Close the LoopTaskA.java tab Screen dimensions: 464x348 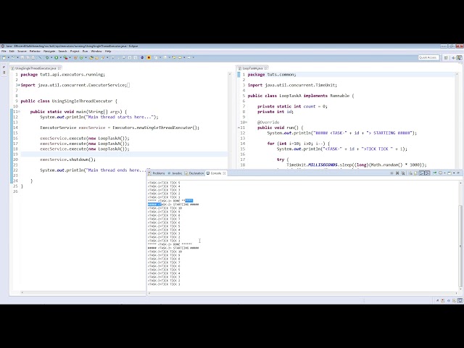point(266,68)
